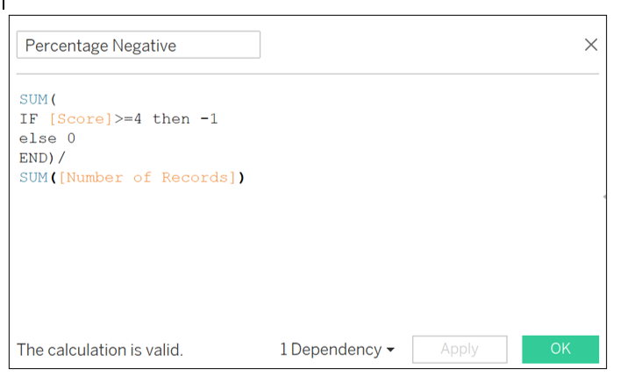Select the [Number of Records] field reference
The height and width of the screenshot is (383, 620).
(x=149, y=177)
